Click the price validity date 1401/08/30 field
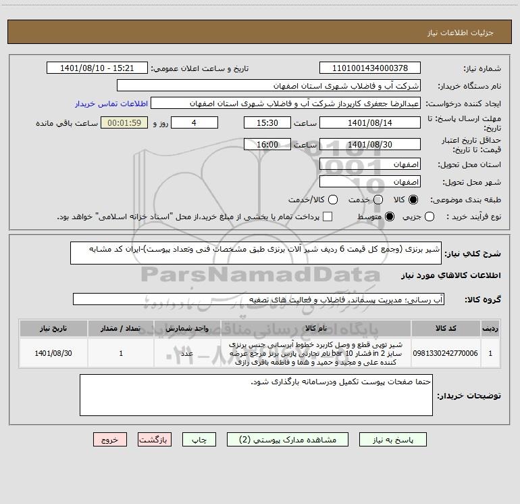This screenshot has height=504, width=520. pyautogui.click(x=370, y=144)
